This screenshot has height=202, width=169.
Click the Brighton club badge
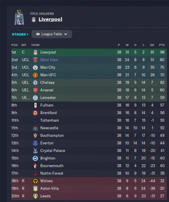[35, 159]
